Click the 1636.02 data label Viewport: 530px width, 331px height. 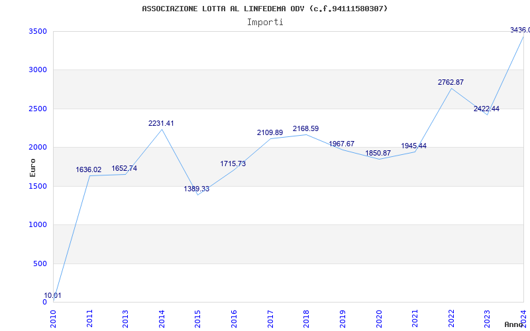pyautogui.click(x=89, y=169)
